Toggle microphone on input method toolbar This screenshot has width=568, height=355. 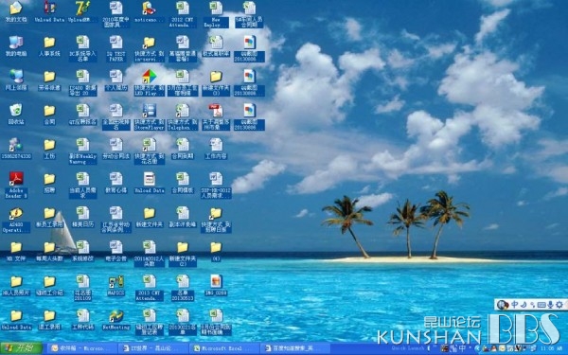pyautogui.click(x=550, y=305)
